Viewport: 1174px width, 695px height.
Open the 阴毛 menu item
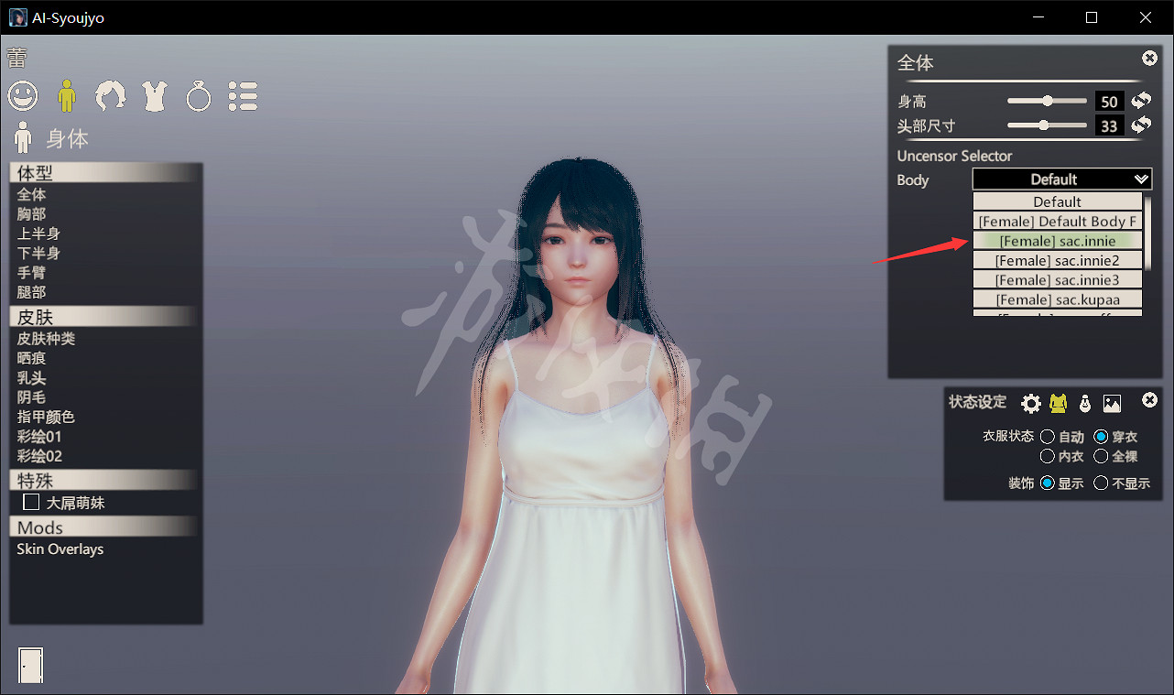click(31, 396)
